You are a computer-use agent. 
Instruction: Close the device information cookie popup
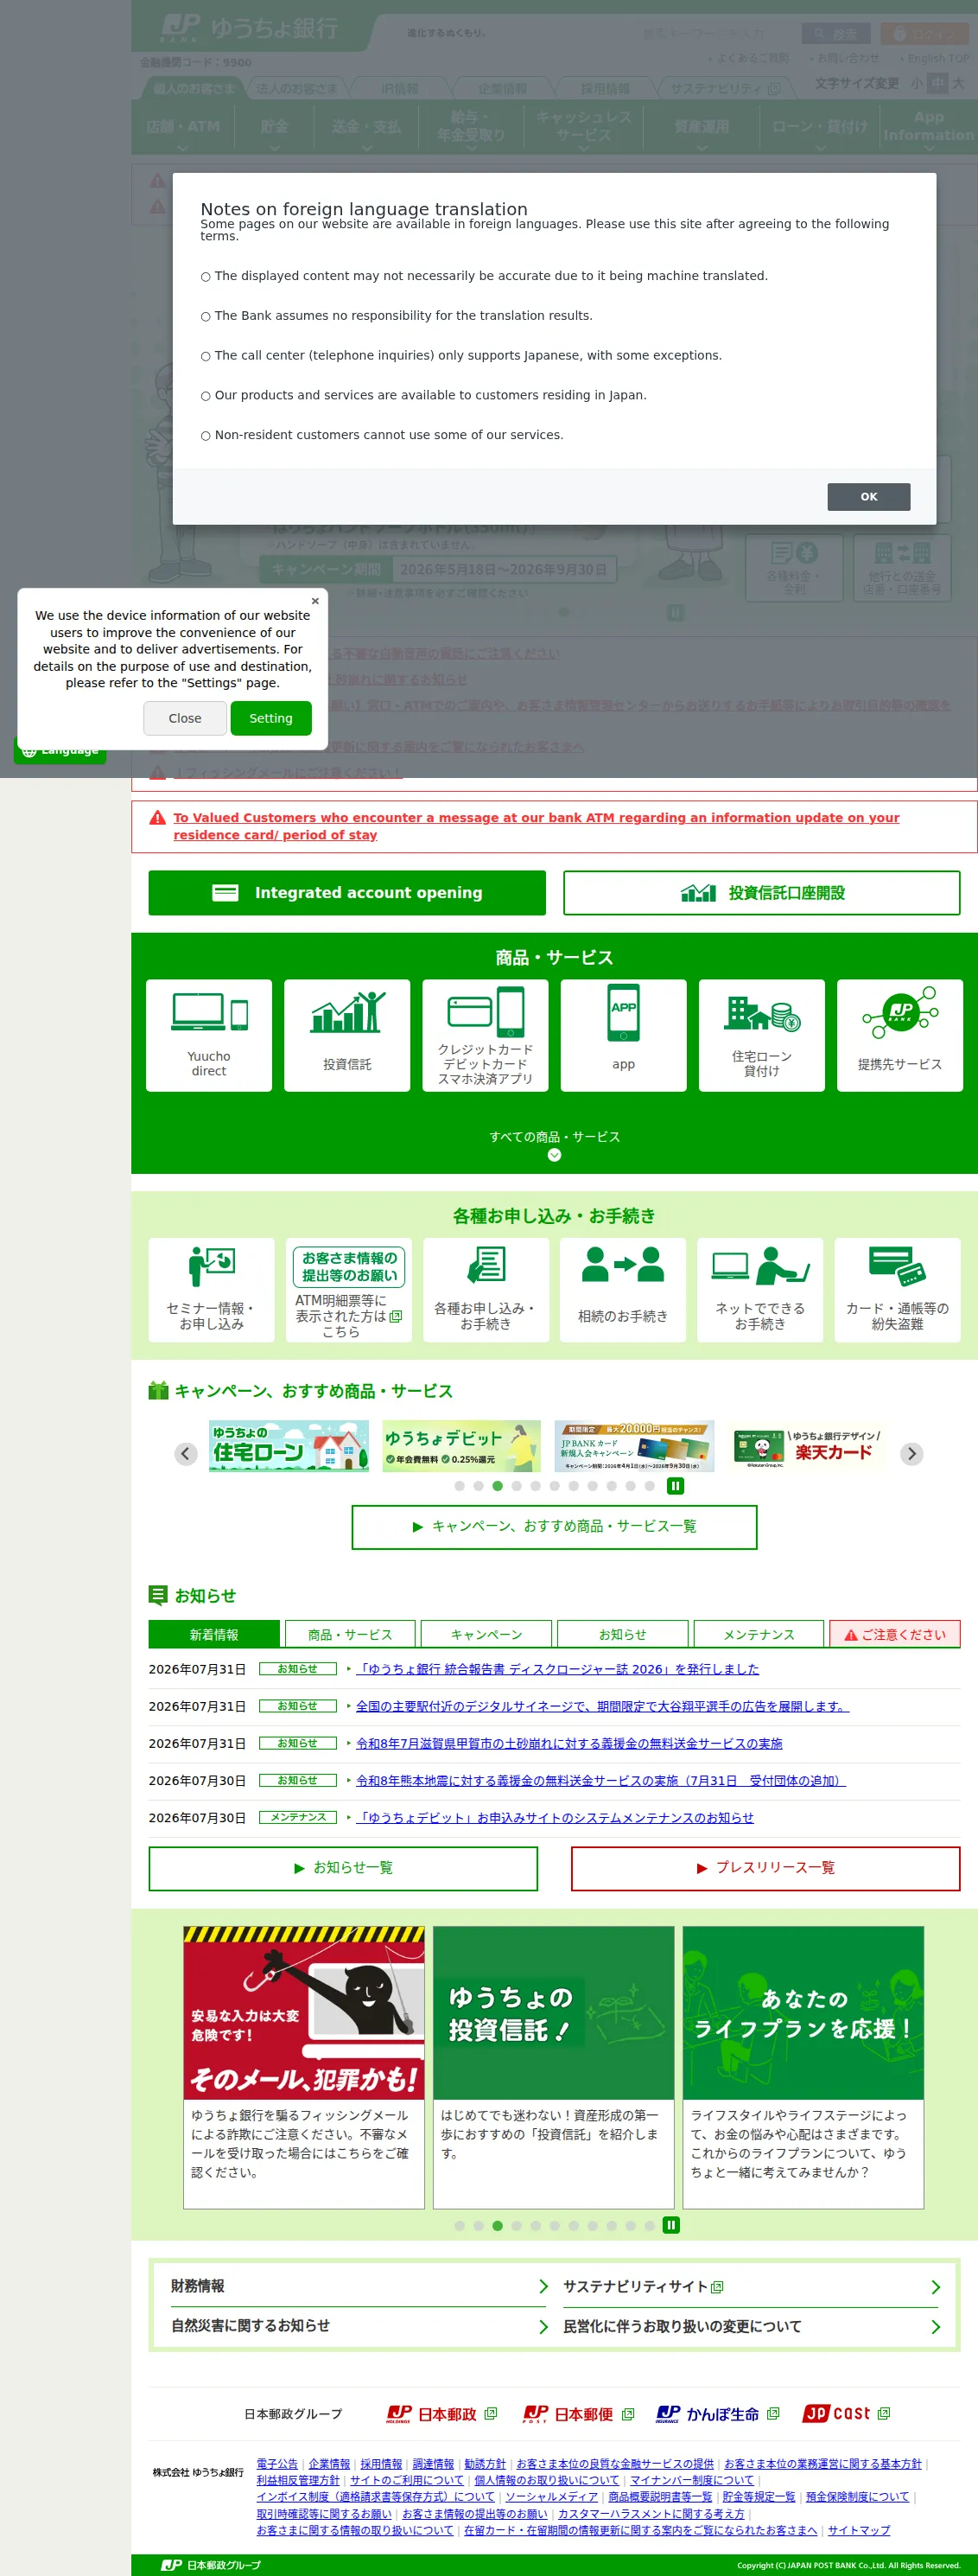coord(314,601)
